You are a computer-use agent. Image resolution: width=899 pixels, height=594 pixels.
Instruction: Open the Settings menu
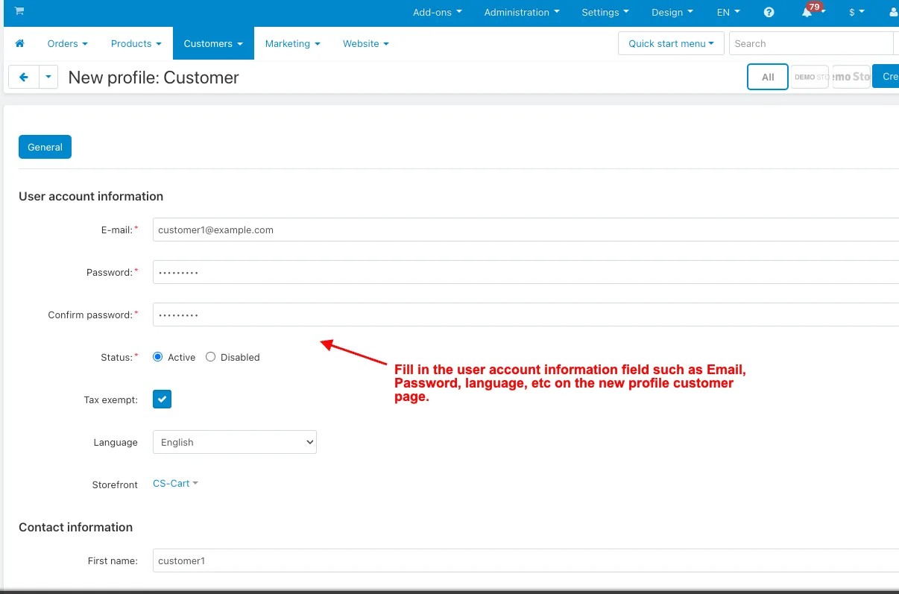pyautogui.click(x=605, y=12)
